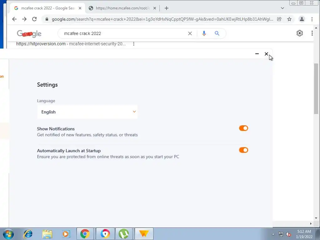Switch to Chrome in the taskbar
This screenshot has height=240, width=320.
point(85,234)
